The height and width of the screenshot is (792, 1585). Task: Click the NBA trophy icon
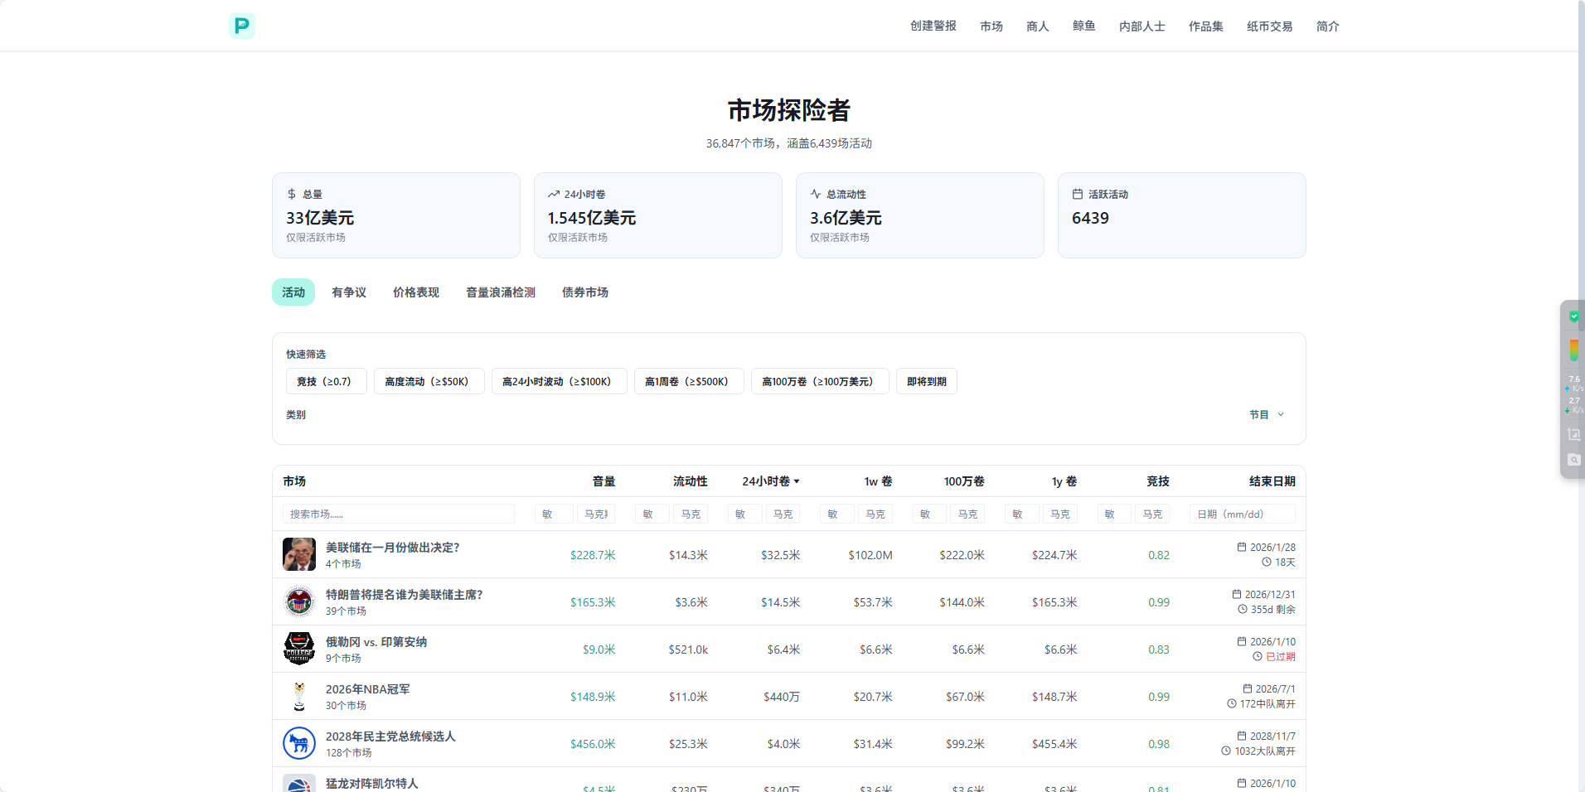click(x=299, y=696)
